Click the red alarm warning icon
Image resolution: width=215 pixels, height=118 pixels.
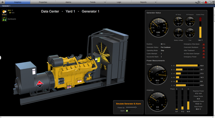click(206, 2)
